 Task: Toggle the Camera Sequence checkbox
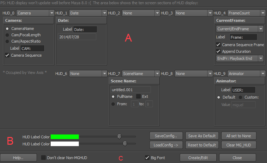tap(7, 55)
